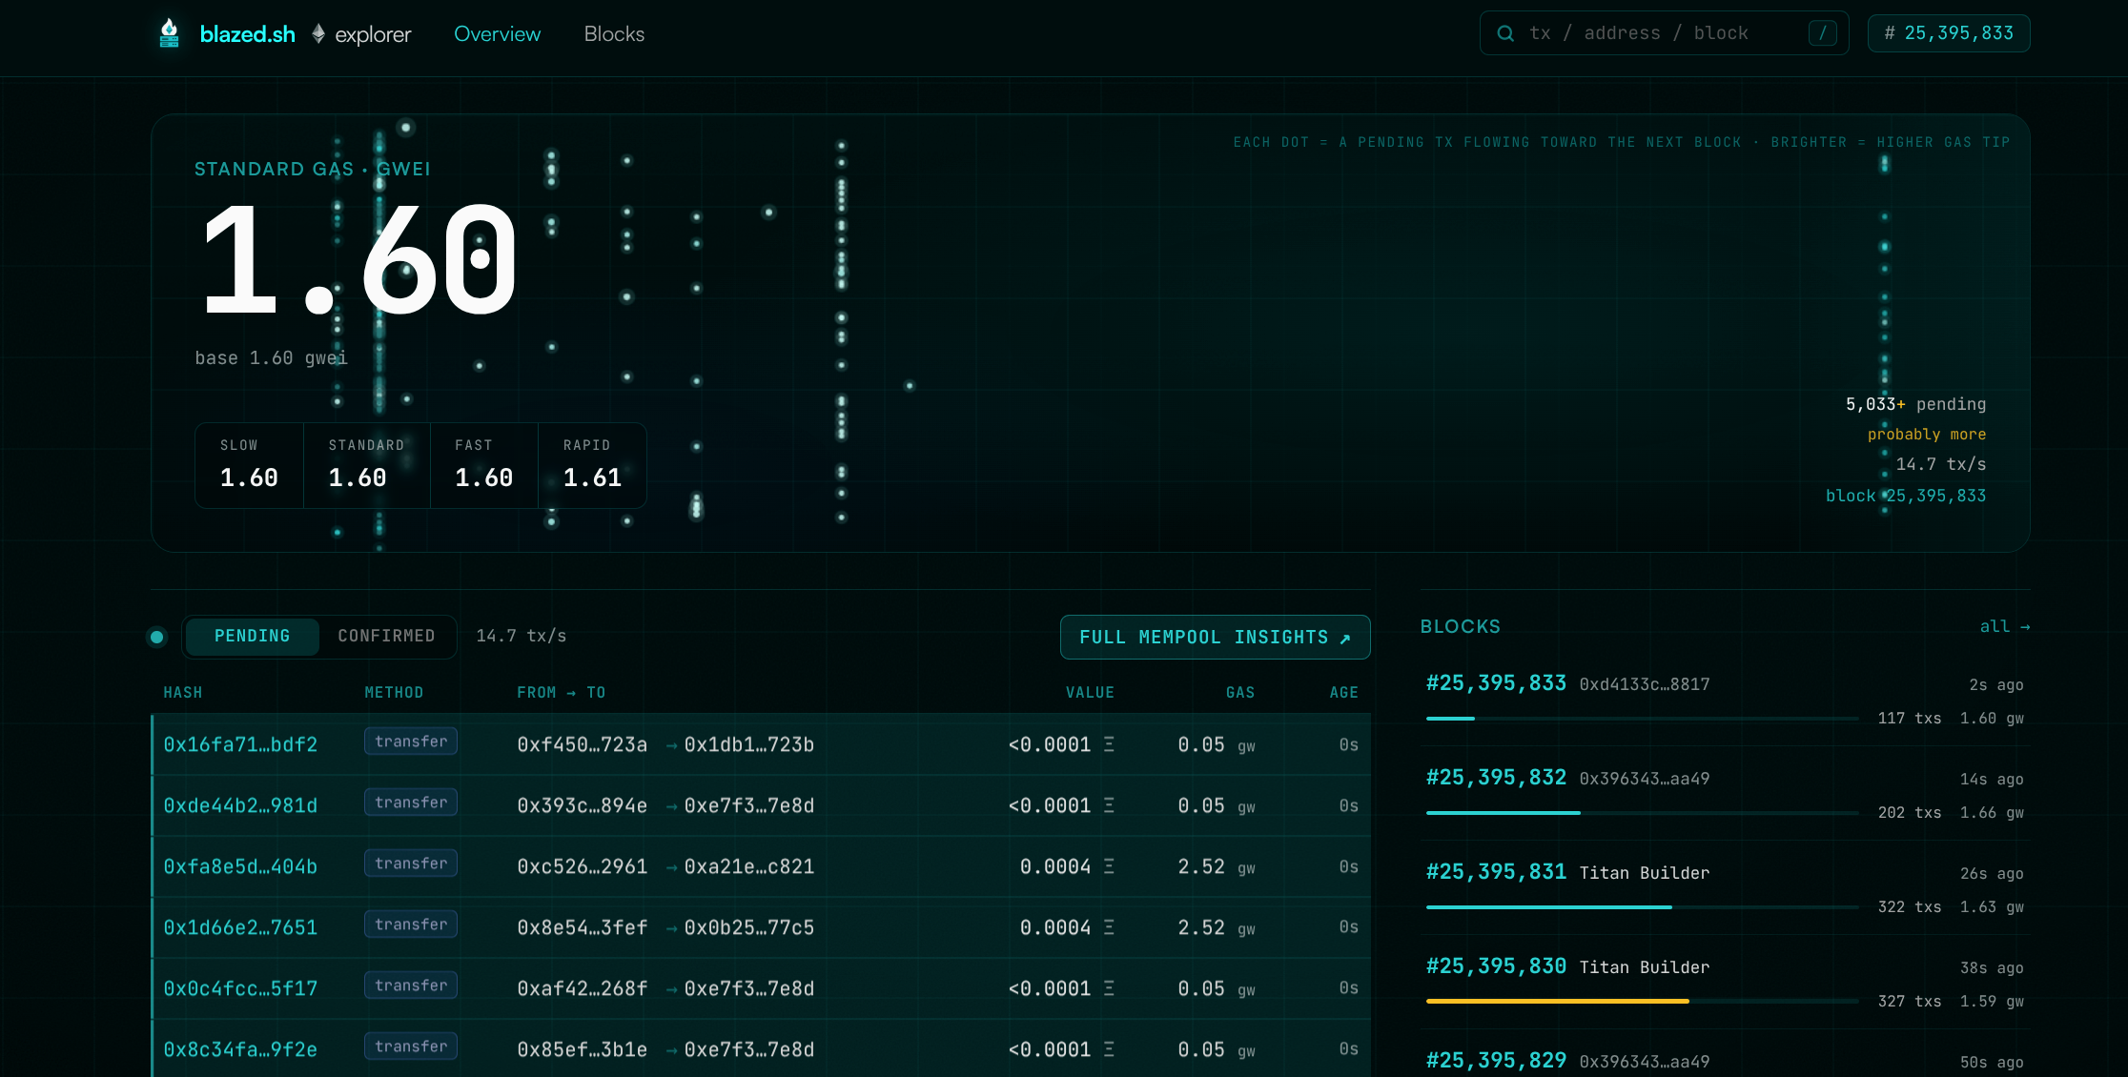Open transaction 0x16fa71…bdf2

[x=240, y=744]
